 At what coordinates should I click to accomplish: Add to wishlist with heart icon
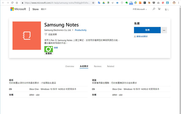[x=46, y=34]
